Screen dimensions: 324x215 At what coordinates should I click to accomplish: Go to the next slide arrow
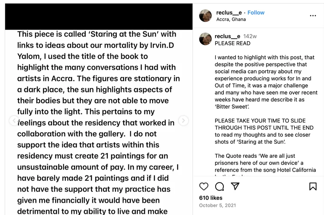pyautogui.click(x=183, y=121)
